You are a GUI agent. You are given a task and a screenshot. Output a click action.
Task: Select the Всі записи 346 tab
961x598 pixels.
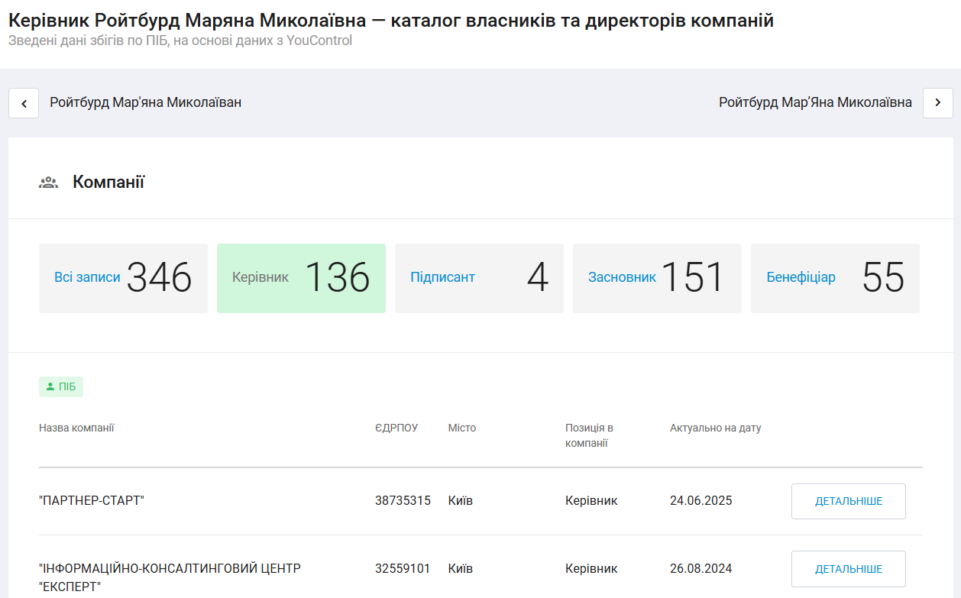coord(123,278)
